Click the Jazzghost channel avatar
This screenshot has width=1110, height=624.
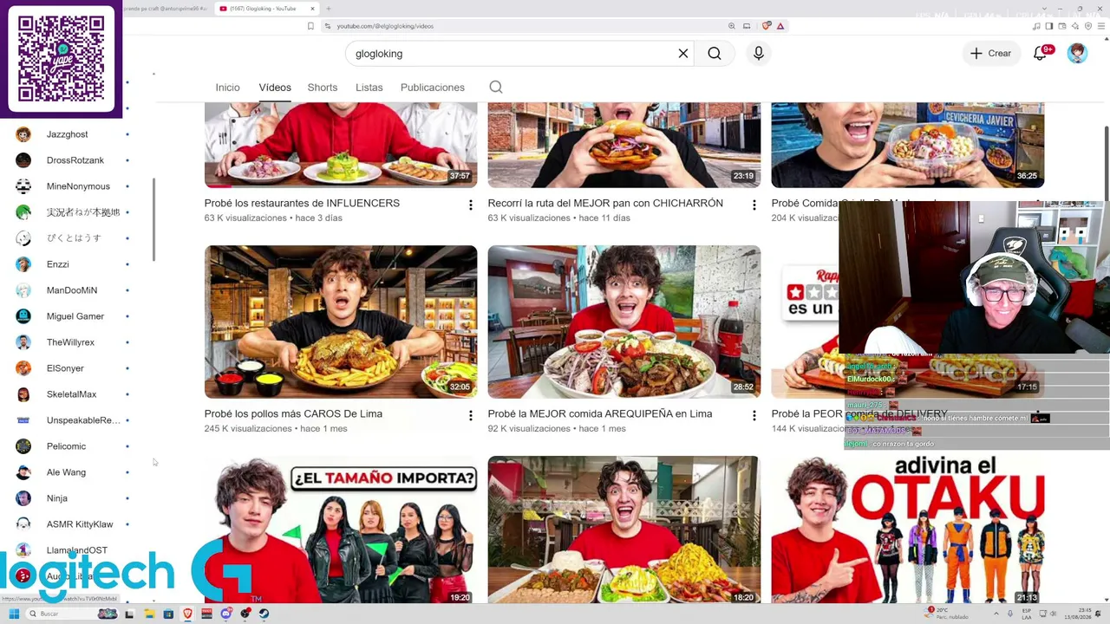[x=23, y=134]
